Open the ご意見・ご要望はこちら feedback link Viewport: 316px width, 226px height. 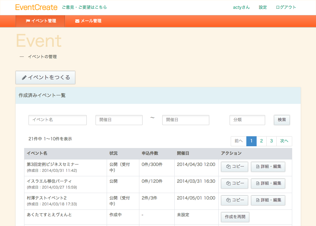pos(84,7)
